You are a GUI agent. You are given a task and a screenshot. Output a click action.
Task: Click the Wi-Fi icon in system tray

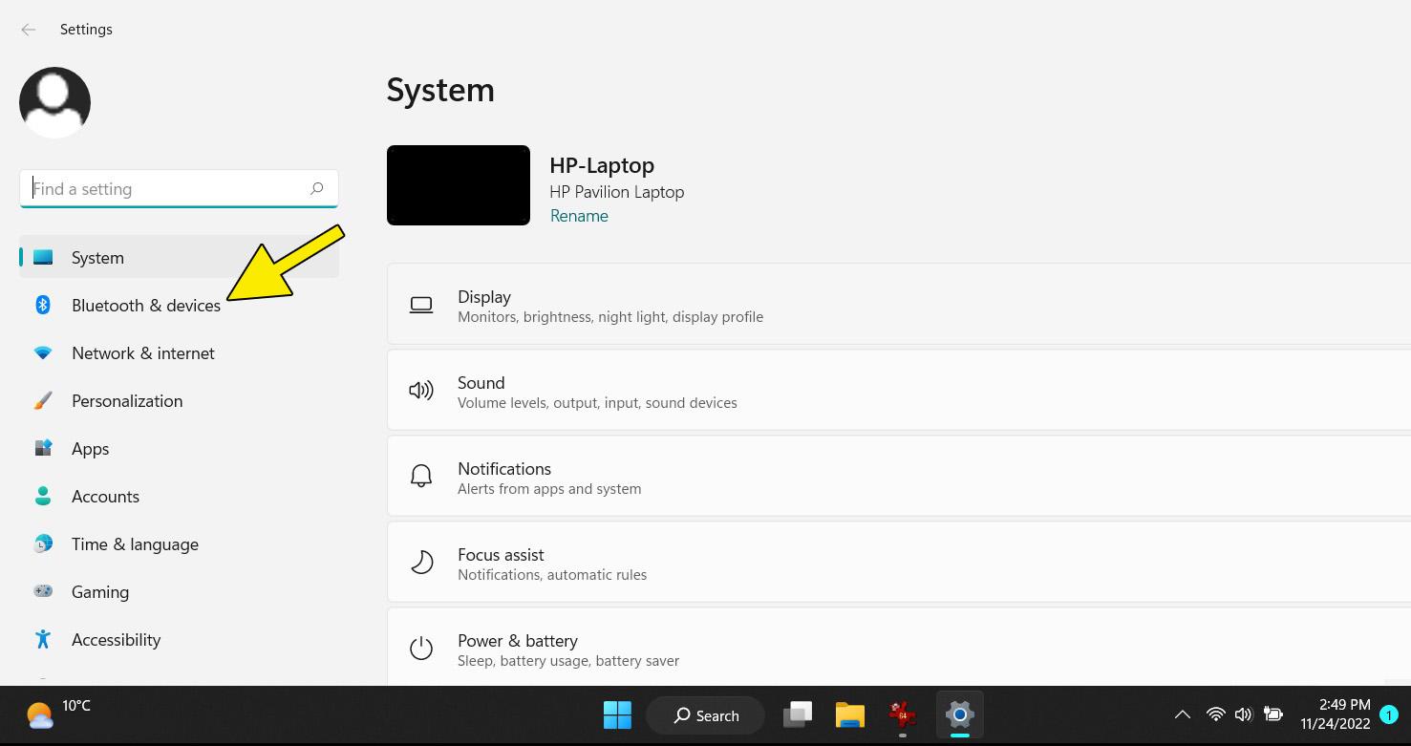(x=1213, y=714)
